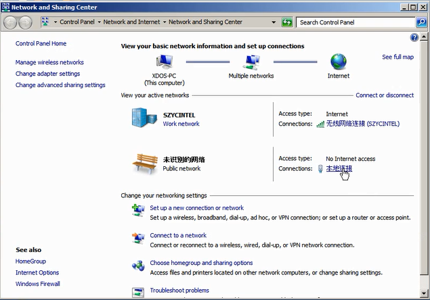Click the SZYCINTEL work network building icon
430x300 pixels.
(x=144, y=118)
